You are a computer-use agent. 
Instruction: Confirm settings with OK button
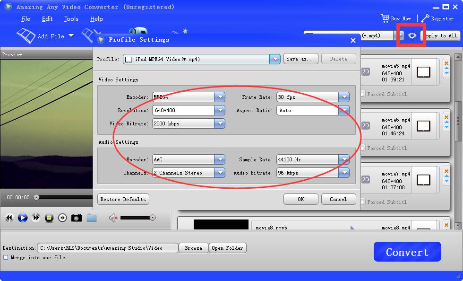pos(300,199)
